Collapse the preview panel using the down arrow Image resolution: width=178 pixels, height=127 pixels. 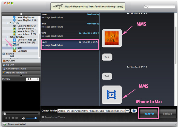pyautogui.click(x=21, y=76)
